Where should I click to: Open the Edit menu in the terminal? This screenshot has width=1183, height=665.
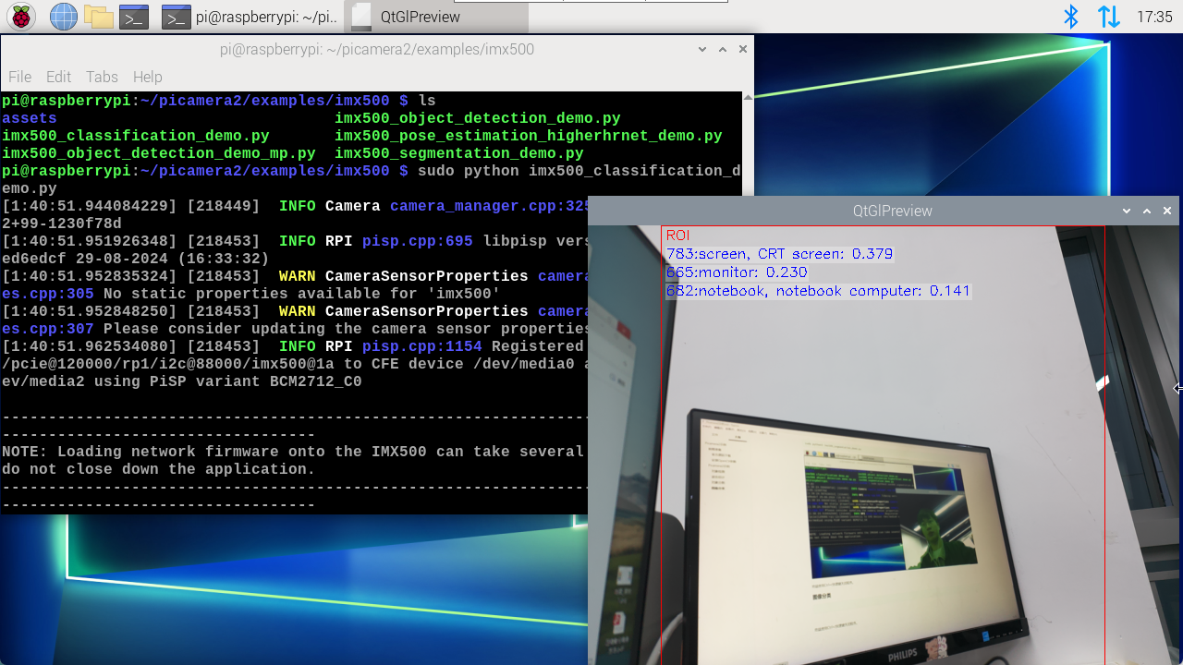(x=58, y=77)
